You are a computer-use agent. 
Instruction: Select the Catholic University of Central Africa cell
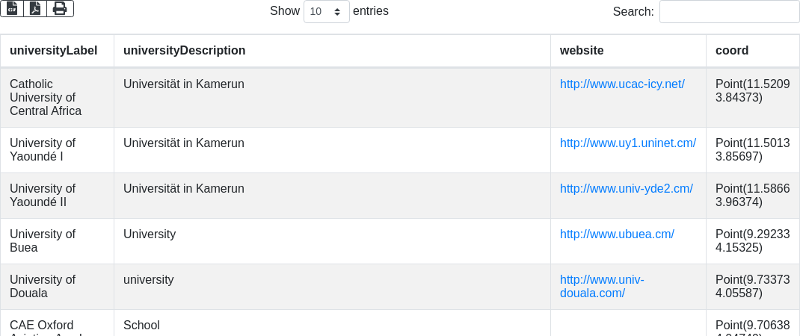(46, 98)
